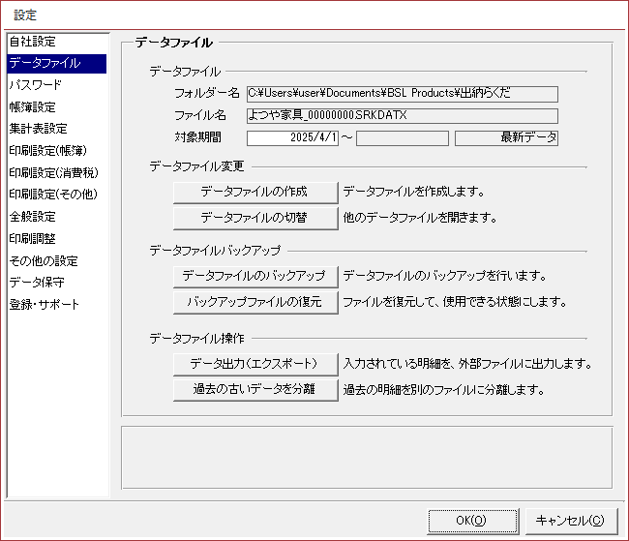Select 自社設定 in the settings list
629x541 pixels.
pyautogui.click(x=33, y=42)
